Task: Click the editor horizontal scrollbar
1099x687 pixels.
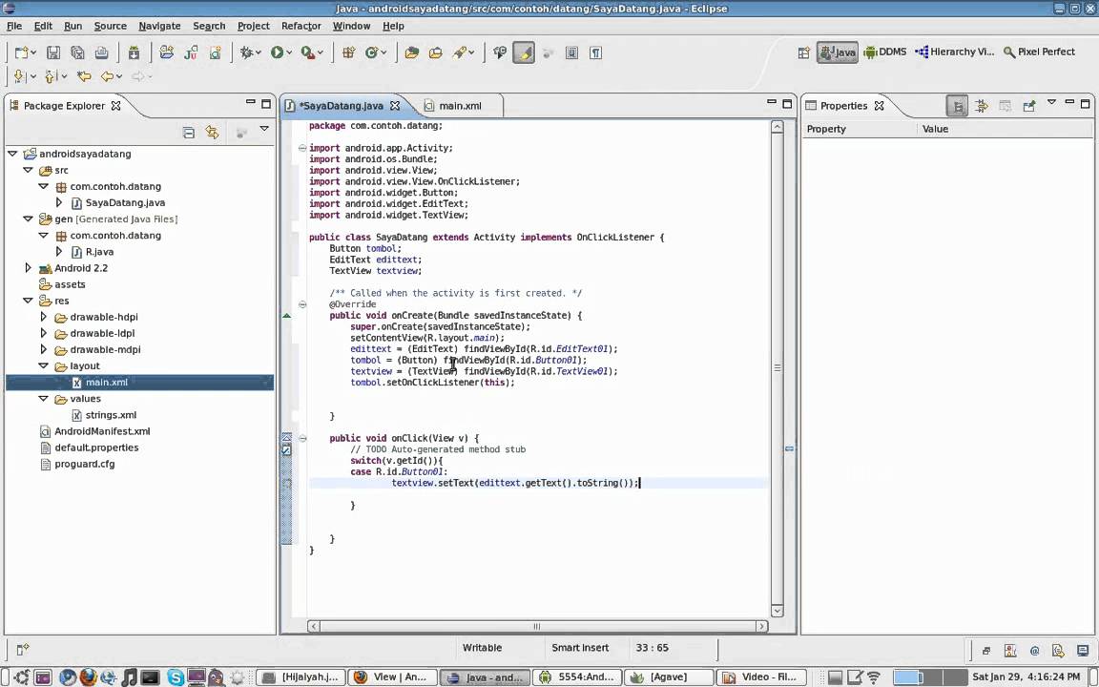Action: (538, 626)
